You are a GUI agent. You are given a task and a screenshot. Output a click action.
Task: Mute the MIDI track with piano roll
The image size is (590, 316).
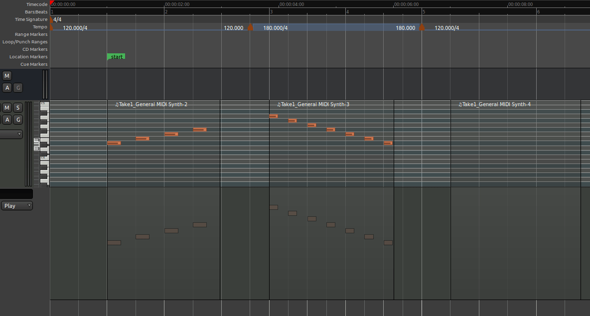click(x=7, y=108)
